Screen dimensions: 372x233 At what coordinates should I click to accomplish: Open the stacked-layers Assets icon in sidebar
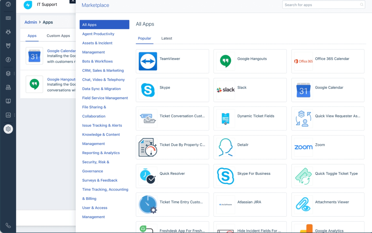pyautogui.click(x=8, y=73)
